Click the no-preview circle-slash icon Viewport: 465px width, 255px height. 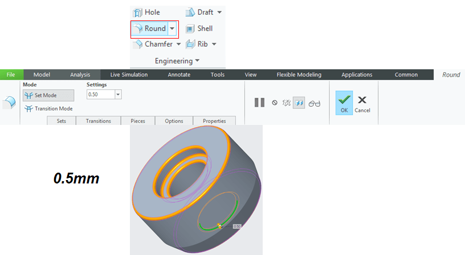[275, 103]
